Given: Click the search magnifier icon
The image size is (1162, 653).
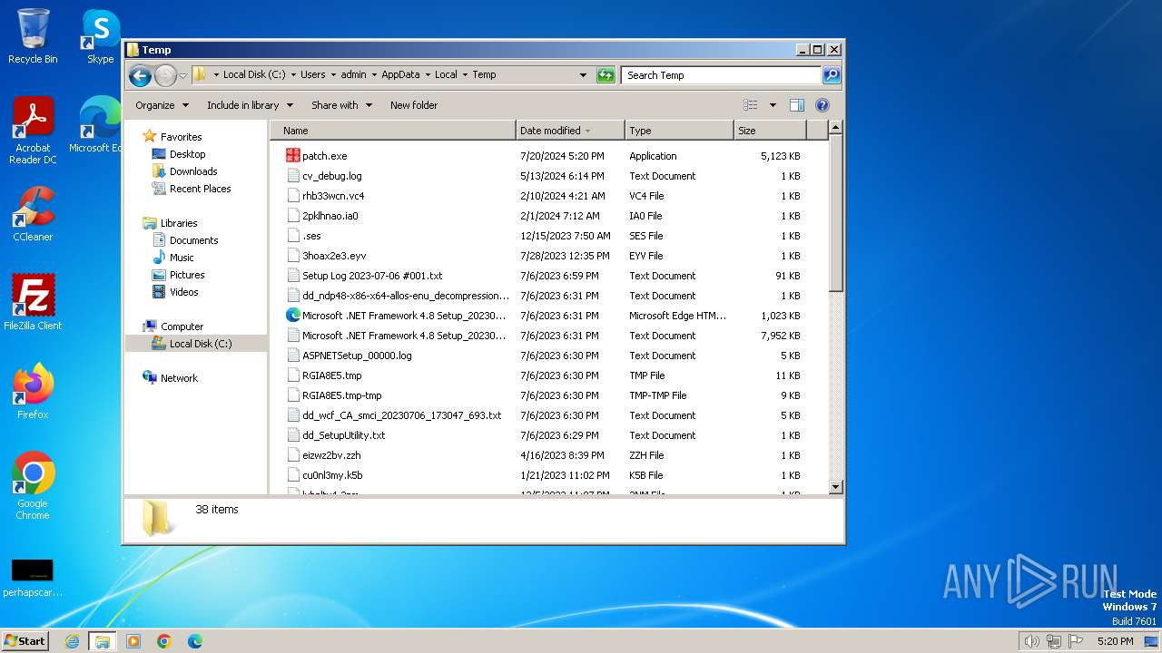Looking at the screenshot, I should (x=831, y=75).
